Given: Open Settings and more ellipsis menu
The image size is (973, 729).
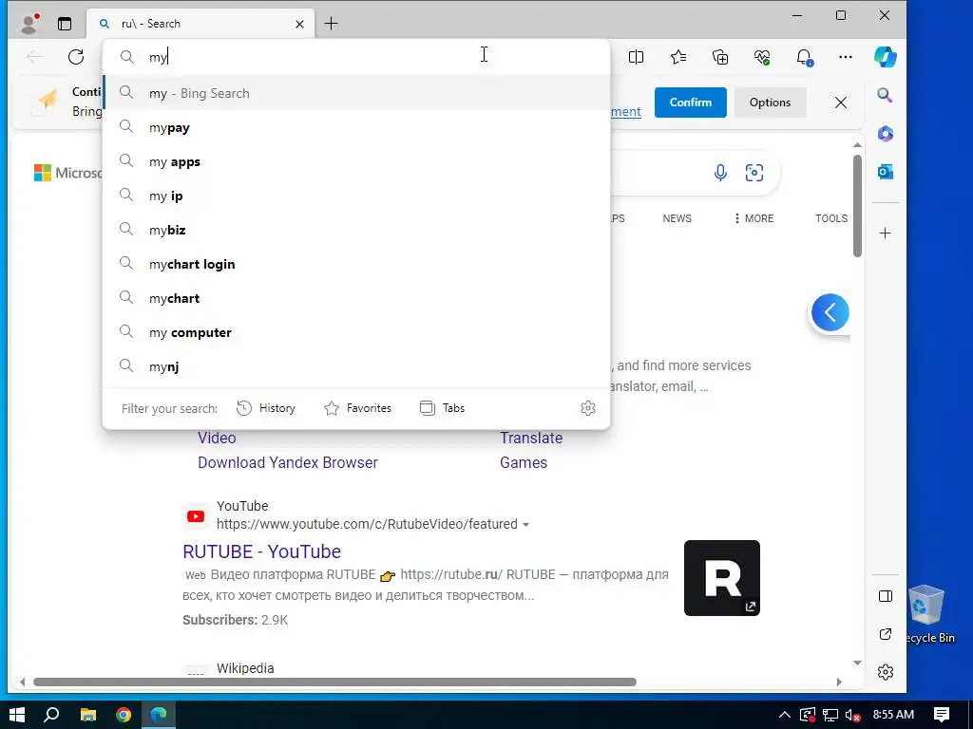Looking at the screenshot, I should coord(845,57).
